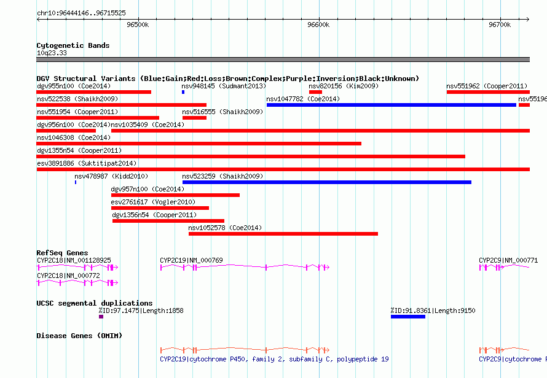Click the 96700k ruler mark
The width and height of the screenshot is (547, 378).
click(x=500, y=25)
